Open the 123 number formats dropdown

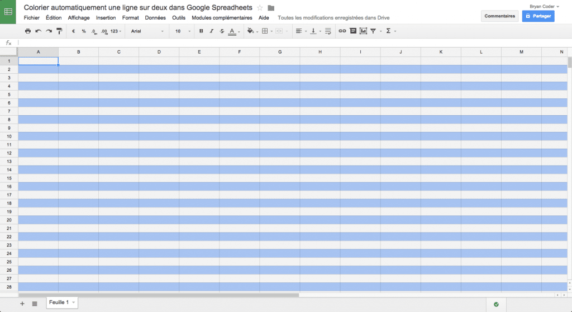point(116,31)
